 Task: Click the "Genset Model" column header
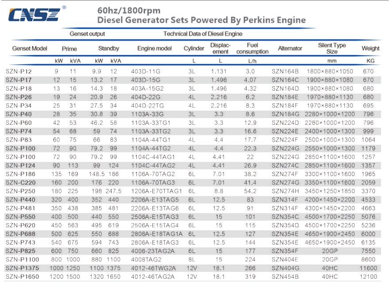click(x=30, y=49)
